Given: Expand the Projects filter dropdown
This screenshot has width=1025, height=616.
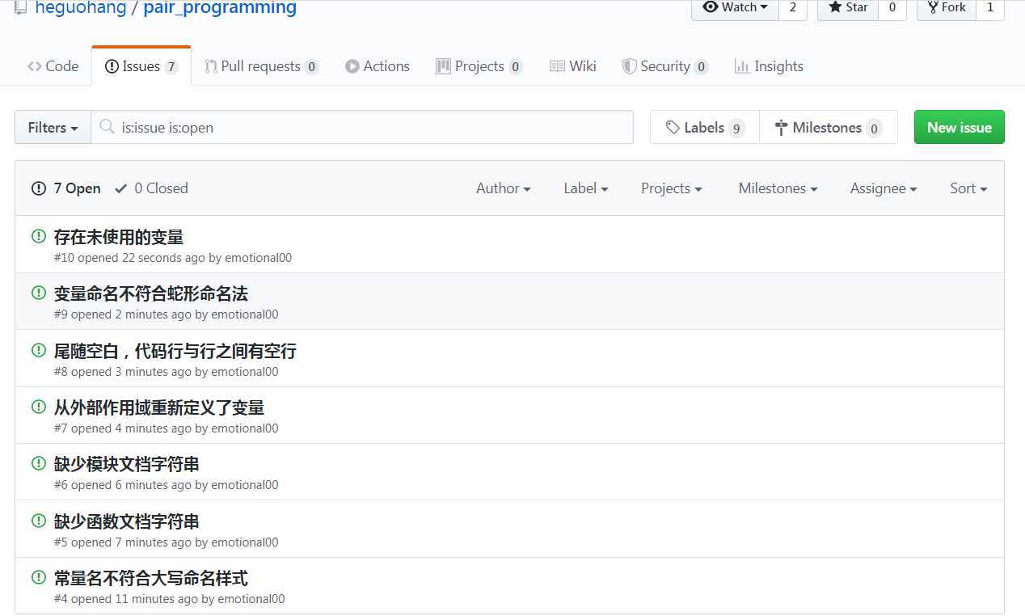Looking at the screenshot, I should tap(672, 188).
